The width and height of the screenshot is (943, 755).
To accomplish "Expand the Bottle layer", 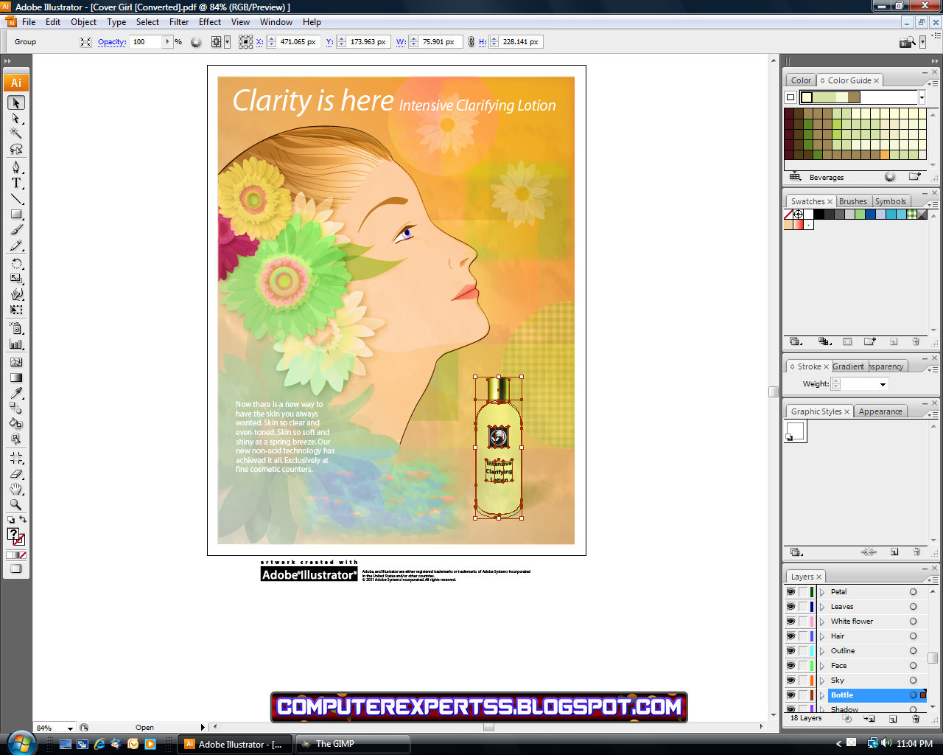I will tap(822, 695).
